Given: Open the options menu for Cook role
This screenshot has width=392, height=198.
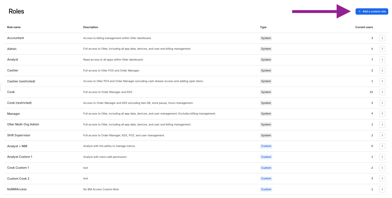Looking at the screenshot, I should [382, 92].
